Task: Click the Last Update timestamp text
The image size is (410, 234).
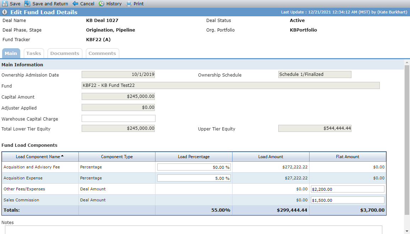Action: [344, 12]
